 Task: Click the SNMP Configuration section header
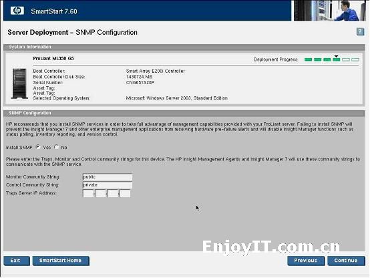tap(184, 113)
